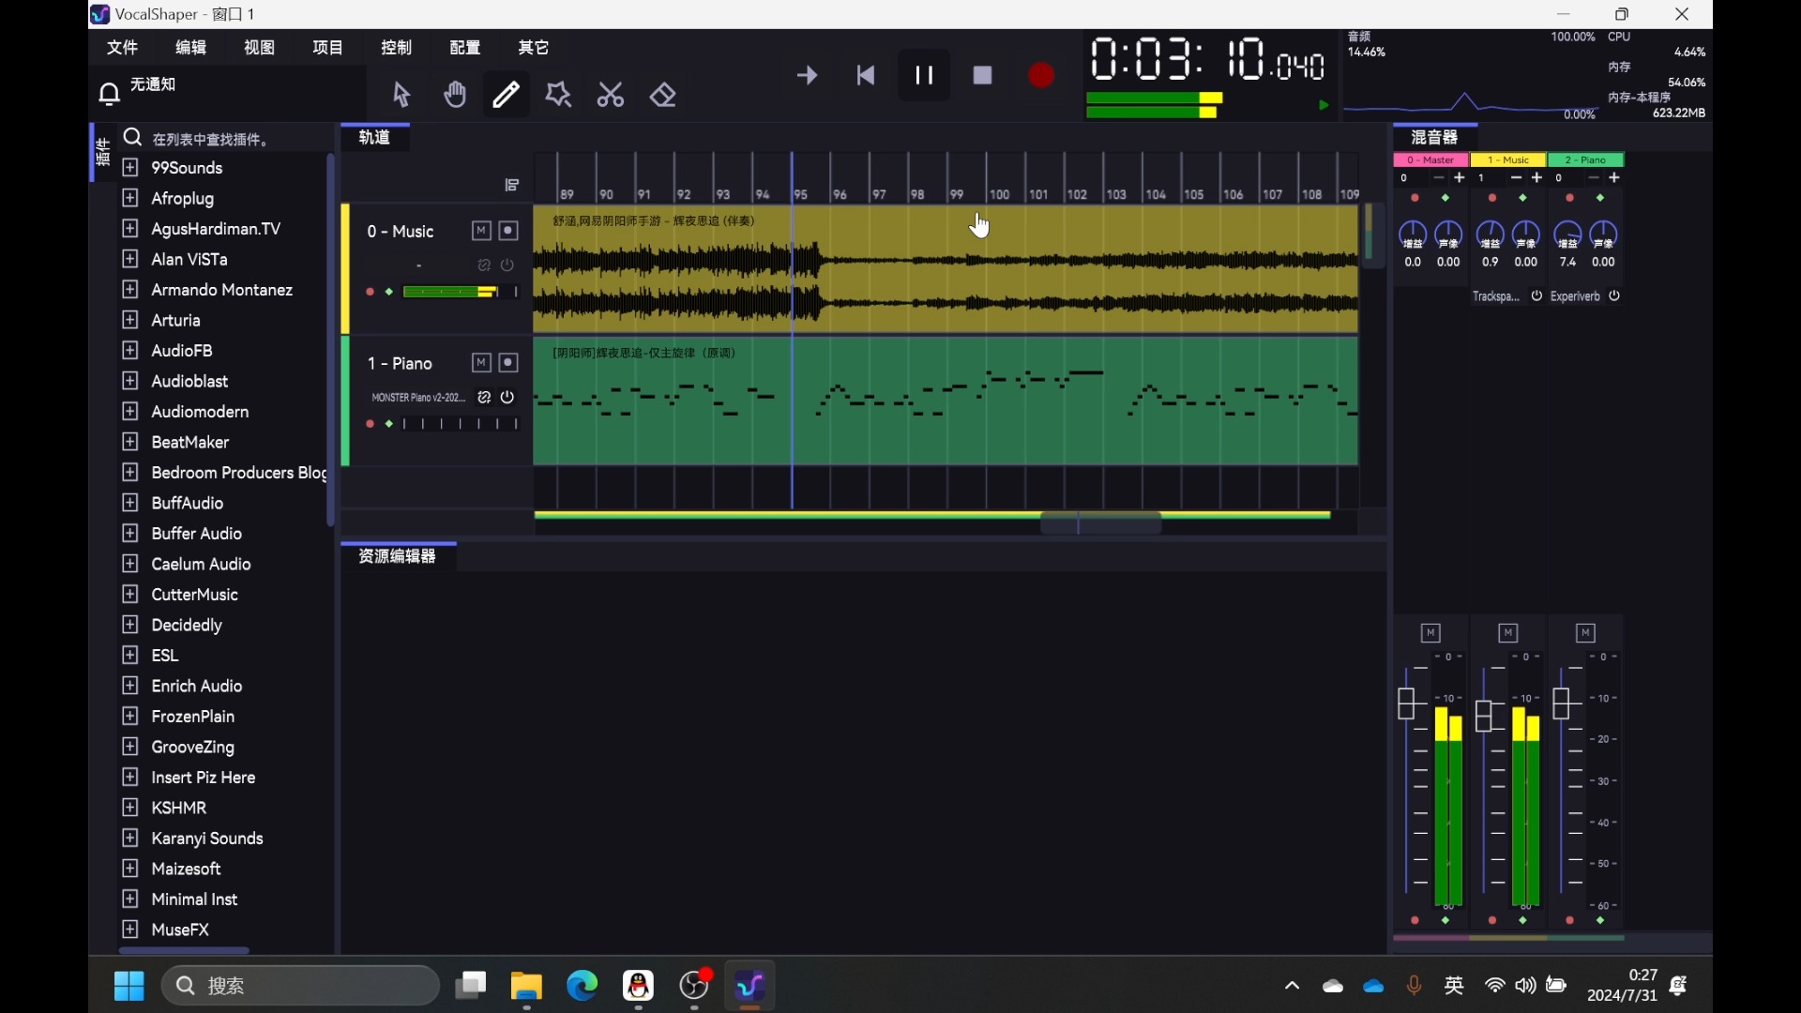1801x1013 pixels.
Task: Mute the 1 - Music mixer fader strip
Action: point(1508,633)
